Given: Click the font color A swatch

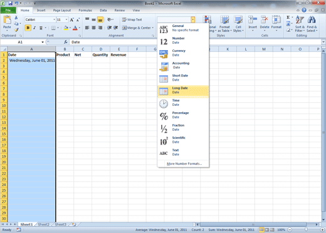Looking at the screenshot, I should [75, 28].
